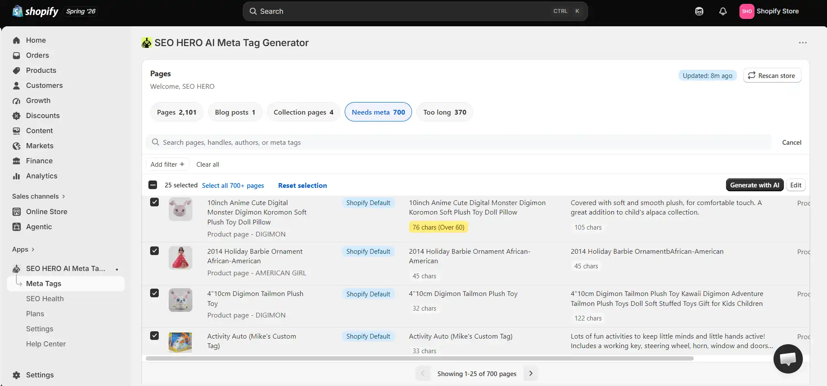The height and width of the screenshot is (386, 827).
Task: Click the Agentic channel icon
Action: point(16,227)
